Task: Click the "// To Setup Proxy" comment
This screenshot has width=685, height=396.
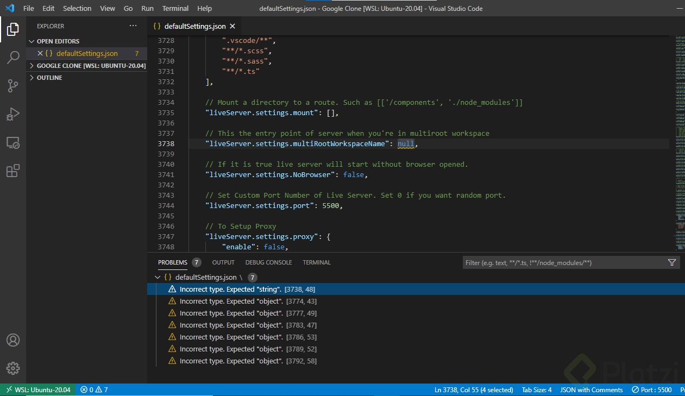Action: pos(241,226)
